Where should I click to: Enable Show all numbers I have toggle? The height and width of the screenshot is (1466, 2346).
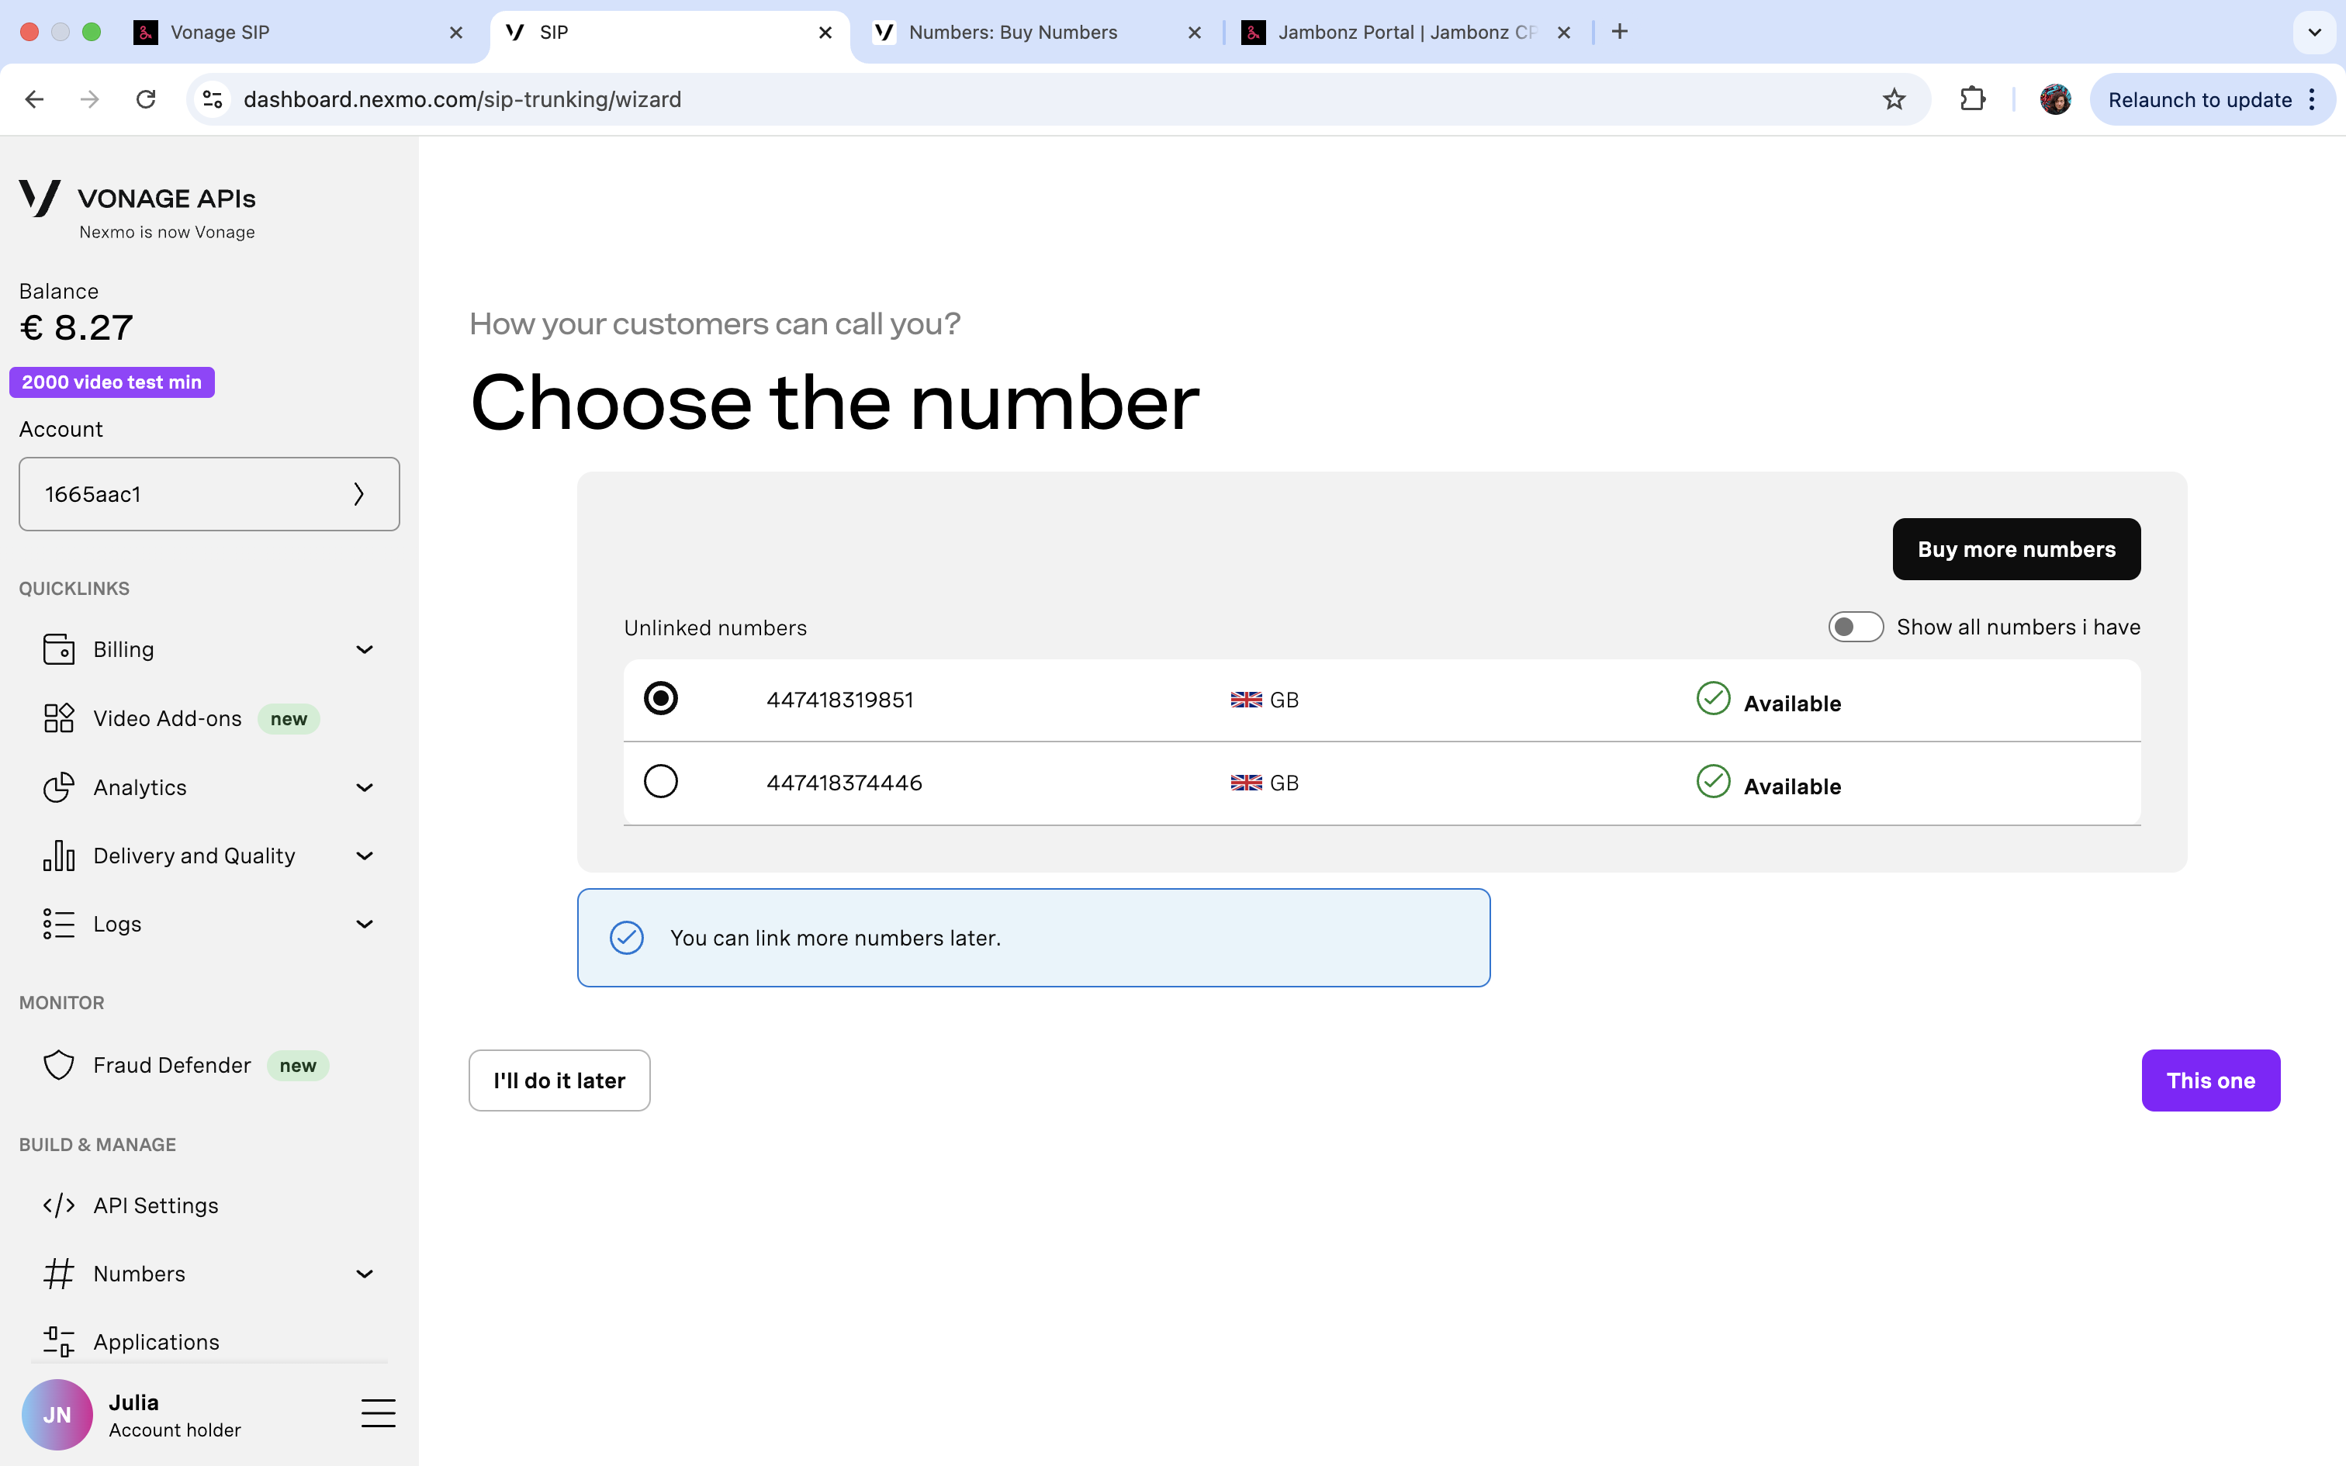(1854, 628)
